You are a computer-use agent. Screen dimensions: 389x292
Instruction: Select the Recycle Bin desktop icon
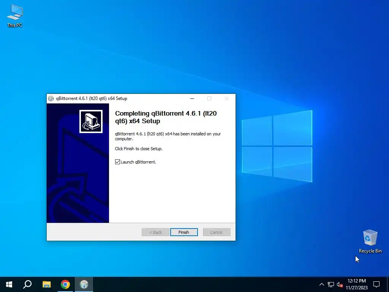pos(370,241)
